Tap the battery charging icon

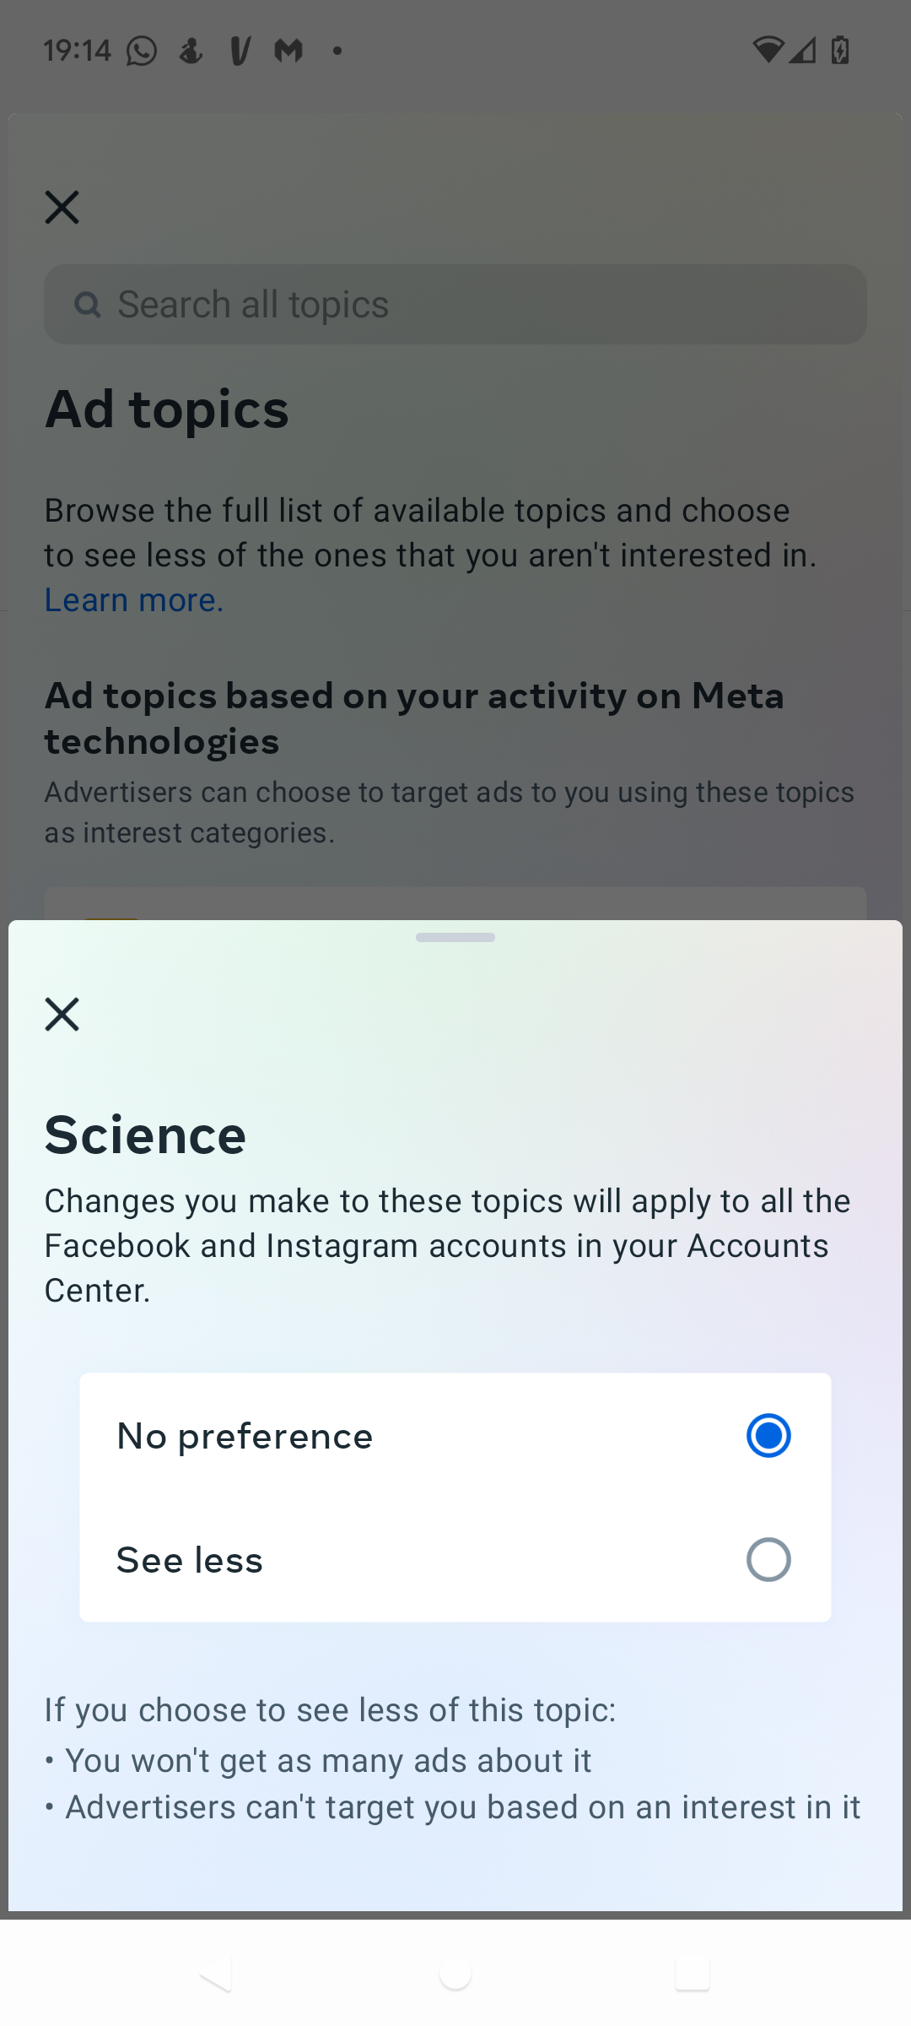pyautogui.click(x=840, y=51)
